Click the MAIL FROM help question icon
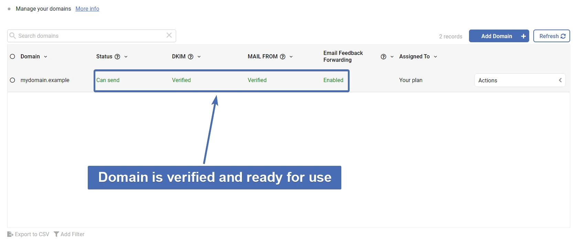This screenshot has width=576, height=241. pos(282,57)
